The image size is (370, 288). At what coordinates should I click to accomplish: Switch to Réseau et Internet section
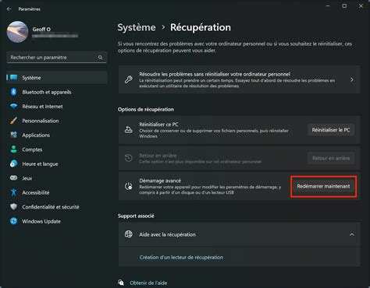coord(42,107)
